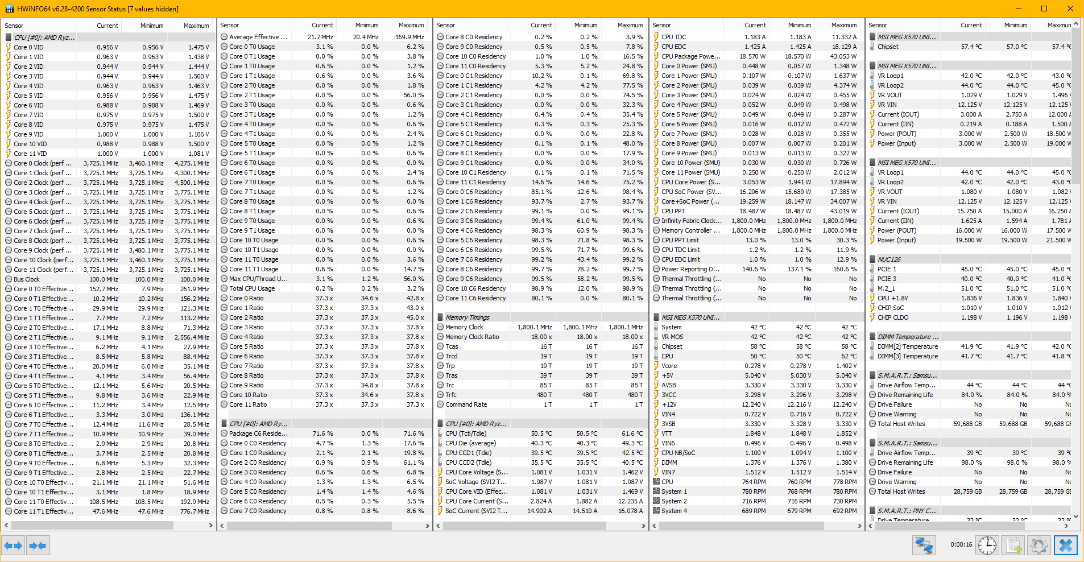This screenshot has height=562, width=1084.
Task: Click the 0:00:16 elapsed time display
Action: click(961, 545)
